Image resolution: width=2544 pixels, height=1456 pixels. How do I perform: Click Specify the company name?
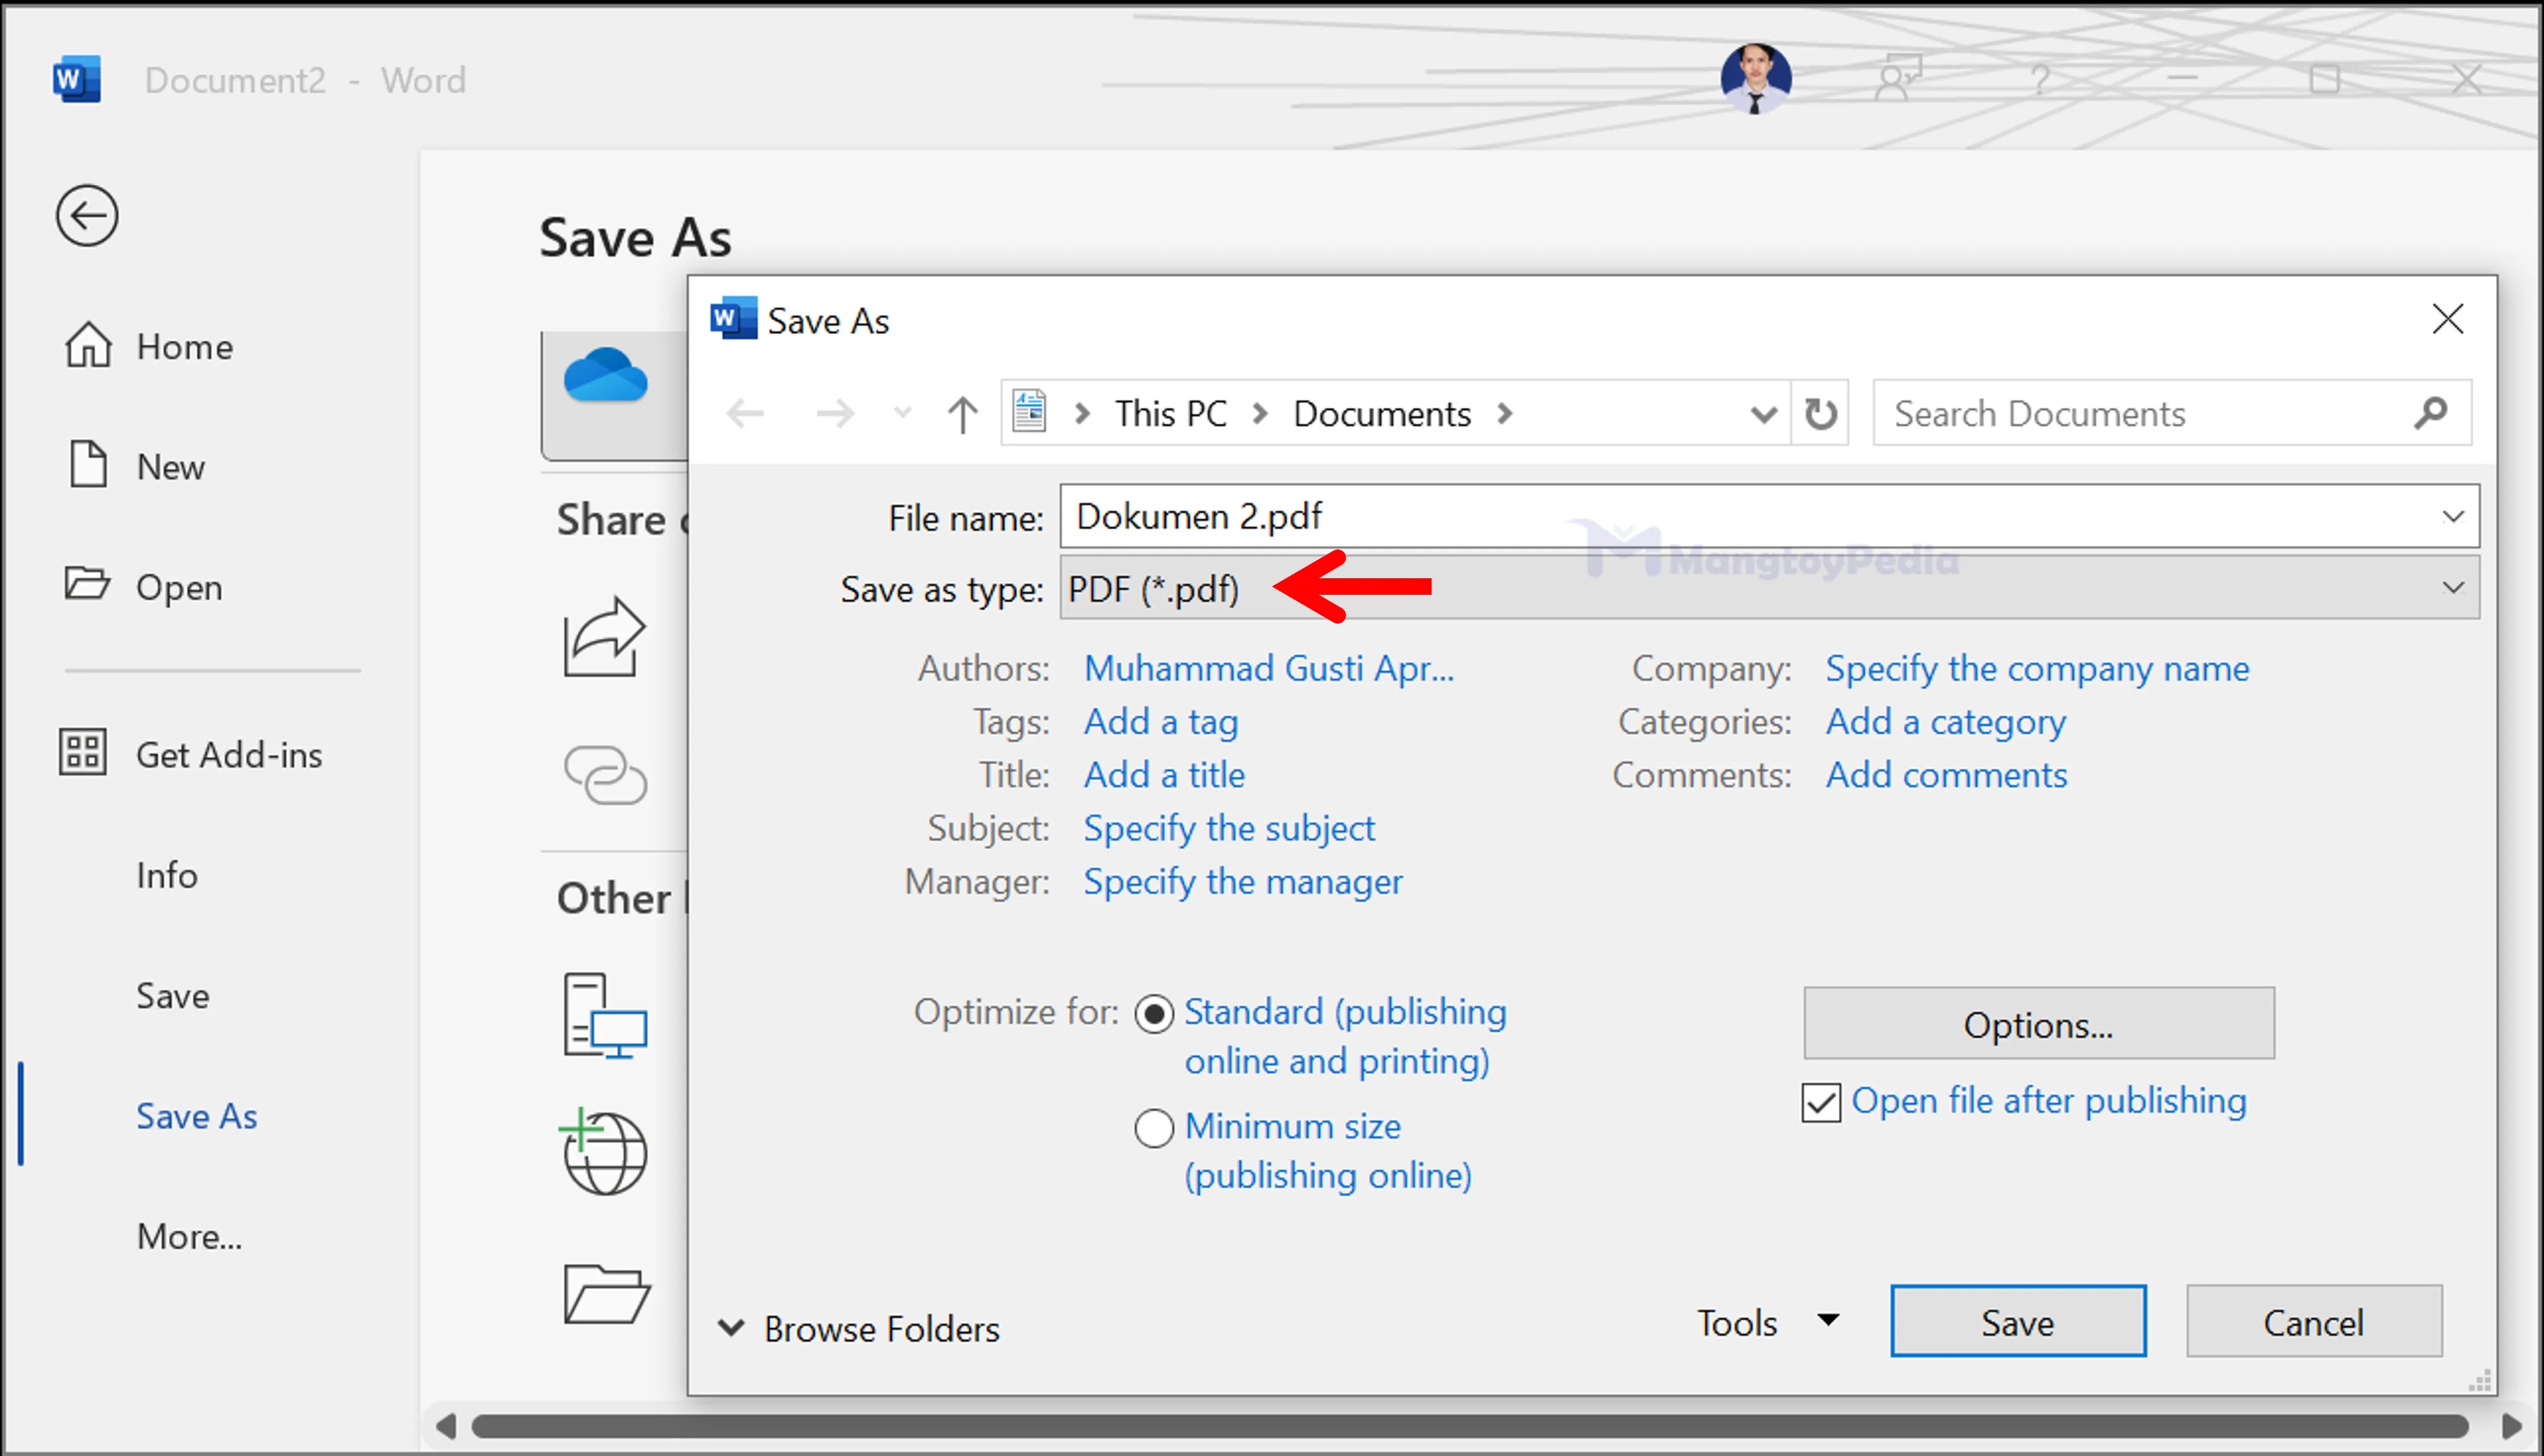2037,668
